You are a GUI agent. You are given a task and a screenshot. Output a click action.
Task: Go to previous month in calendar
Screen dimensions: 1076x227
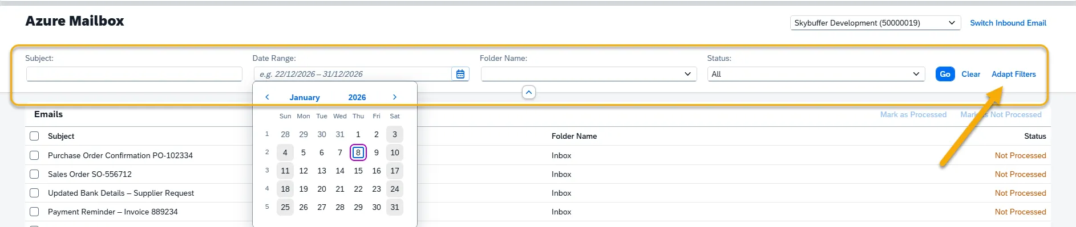click(267, 97)
